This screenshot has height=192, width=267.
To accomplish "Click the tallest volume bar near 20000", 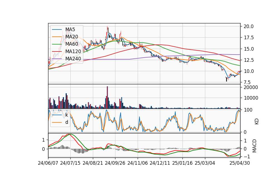I will (107, 97).
